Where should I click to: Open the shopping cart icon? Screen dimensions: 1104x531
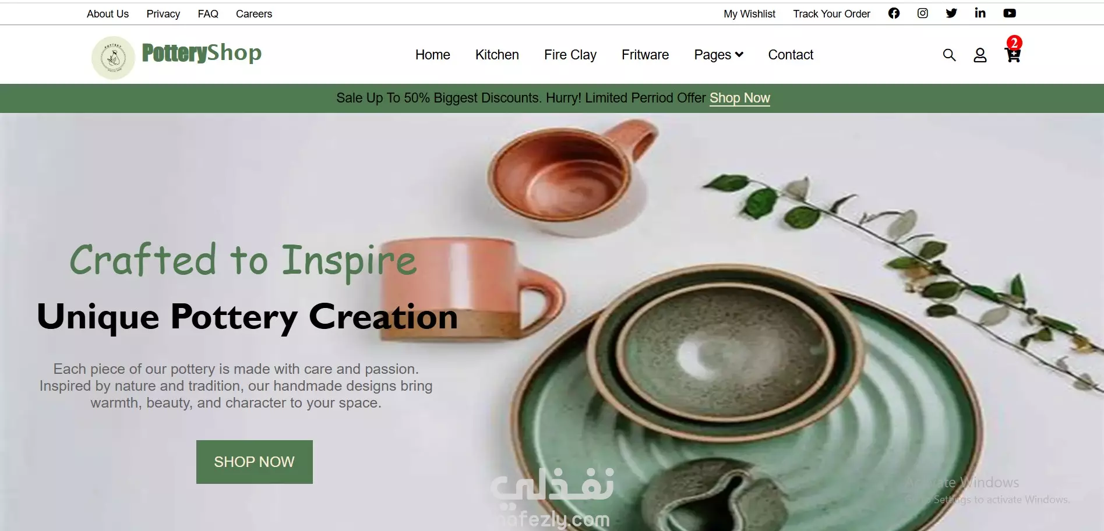click(1013, 55)
